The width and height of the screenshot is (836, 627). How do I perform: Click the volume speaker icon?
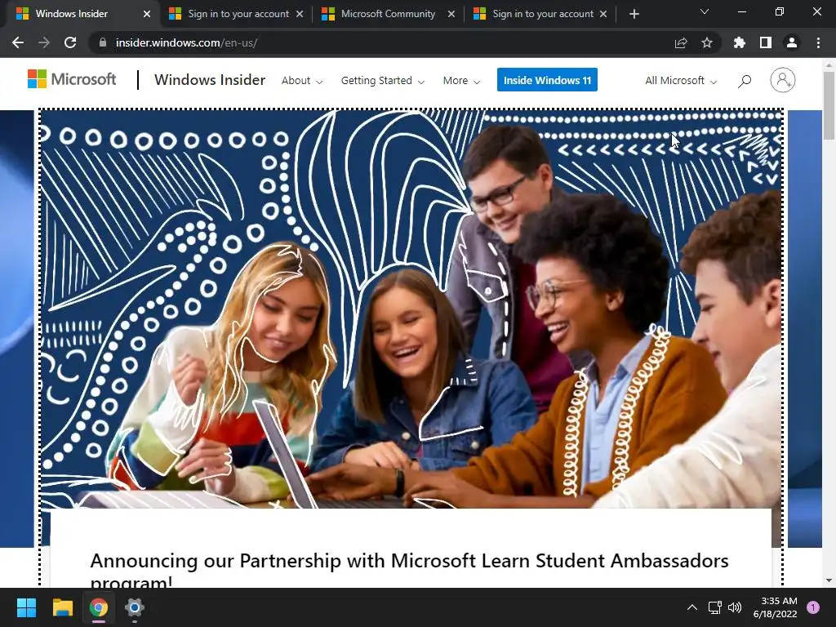(x=735, y=607)
